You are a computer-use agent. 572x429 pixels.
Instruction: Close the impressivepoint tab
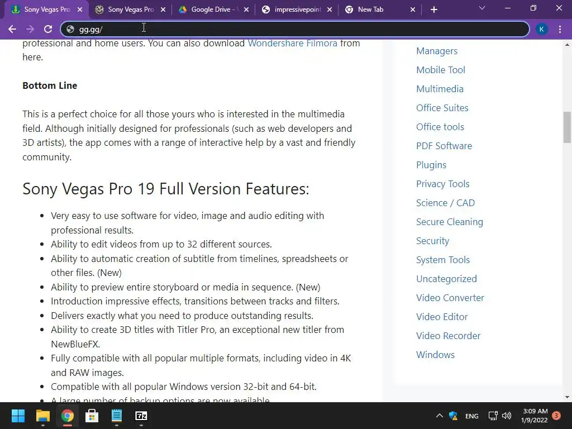click(330, 9)
